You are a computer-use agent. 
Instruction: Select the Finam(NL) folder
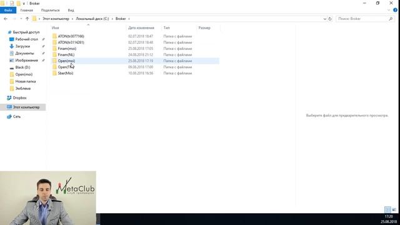click(66, 54)
